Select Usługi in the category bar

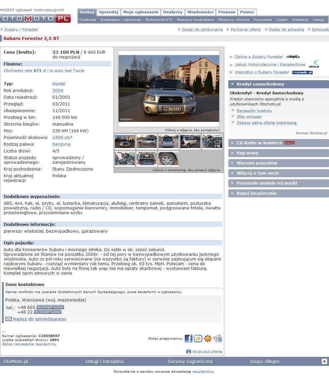[318, 19]
